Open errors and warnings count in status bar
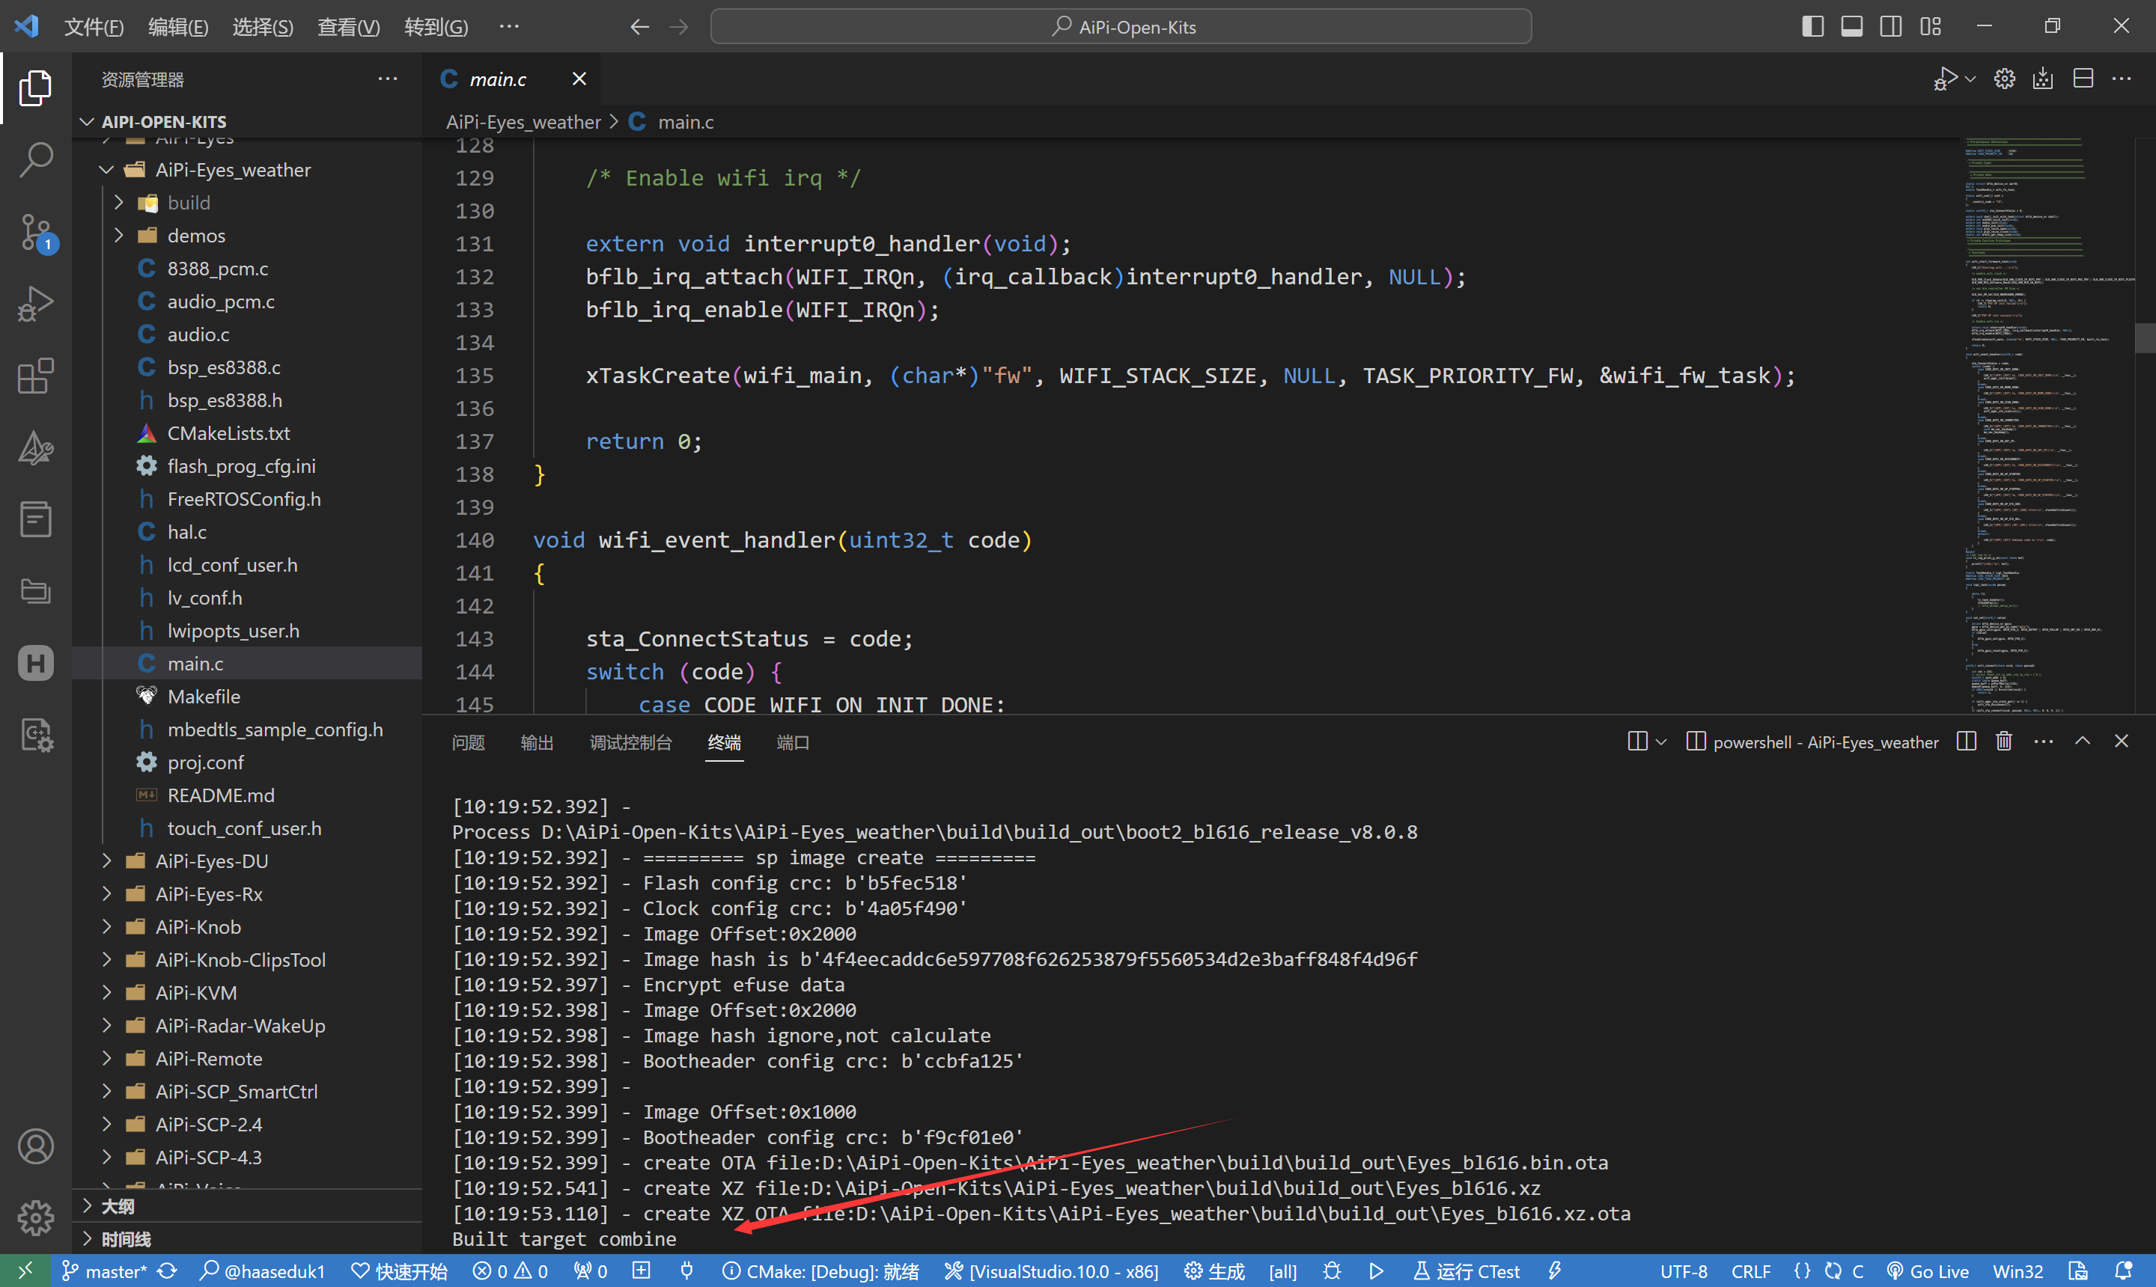The width and height of the screenshot is (2156, 1287). click(510, 1271)
